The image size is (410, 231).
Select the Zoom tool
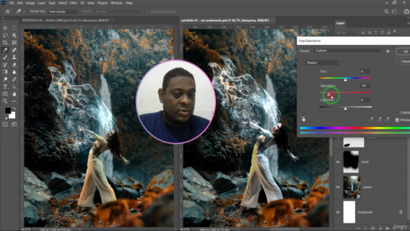tap(5, 101)
